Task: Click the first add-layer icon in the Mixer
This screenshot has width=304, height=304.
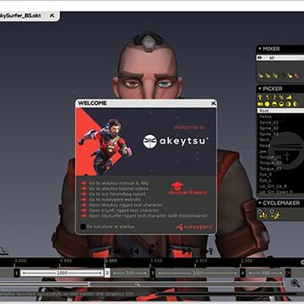Action: tap(262, 76)
